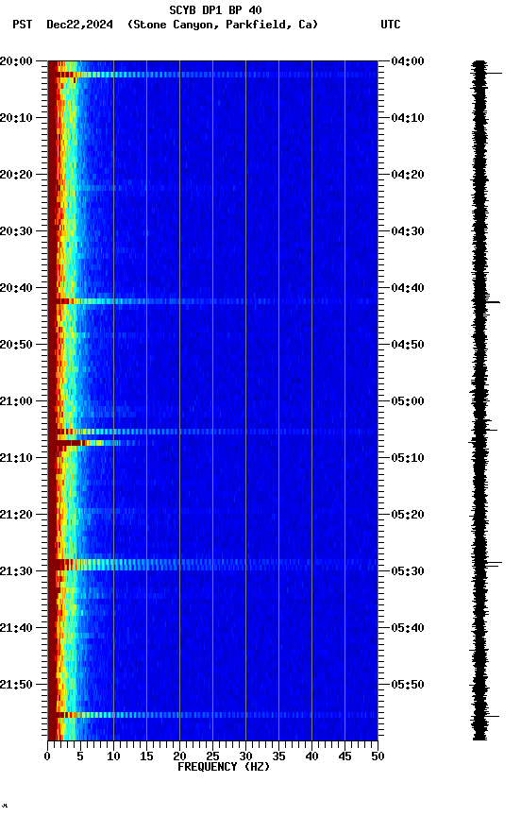Click the 21:20 PST time label
The height and width of the screenshot is (816, 521).
[16, 515]
